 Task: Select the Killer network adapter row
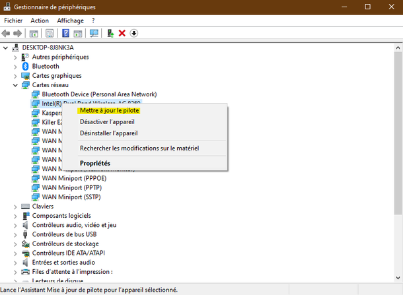point(46,122)
